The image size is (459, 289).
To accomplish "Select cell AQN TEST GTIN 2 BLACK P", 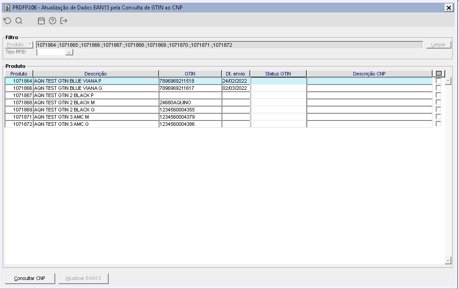I will [x=96, y=95].
